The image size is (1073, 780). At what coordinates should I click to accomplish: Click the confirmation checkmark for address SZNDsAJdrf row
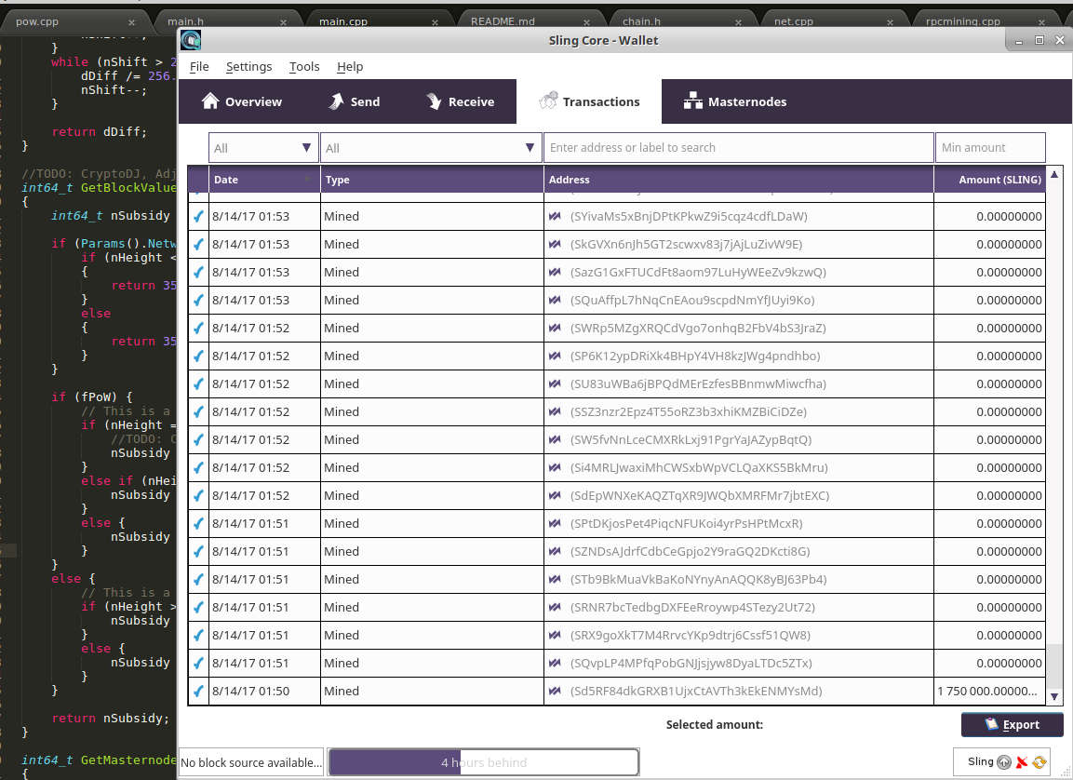click(x=198, y=551)
